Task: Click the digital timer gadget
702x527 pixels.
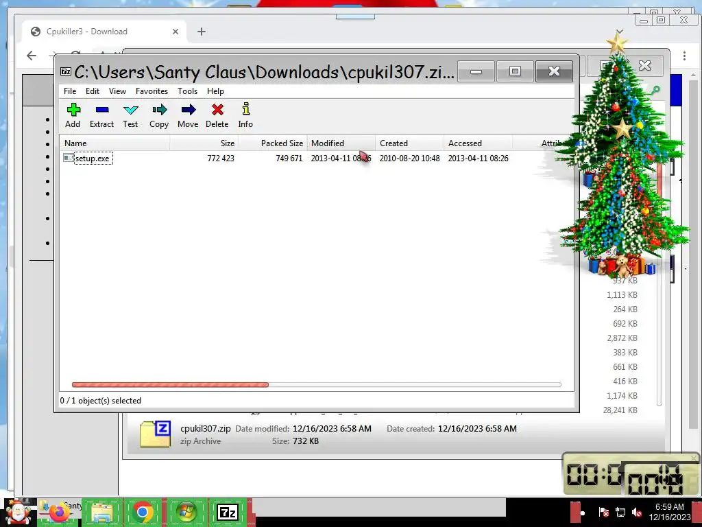Action: [631, 474]
